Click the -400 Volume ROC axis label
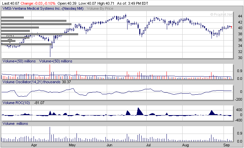This screenshot has width=244, height=148. tap(238, 120)
